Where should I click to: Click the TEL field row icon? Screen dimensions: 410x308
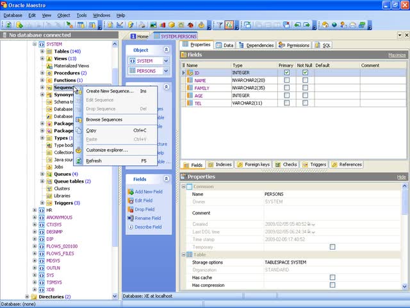(190, 103)
